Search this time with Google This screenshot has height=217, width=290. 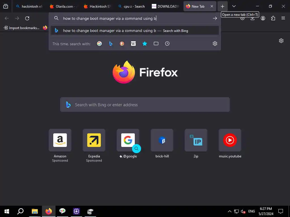tap(99, 44)
